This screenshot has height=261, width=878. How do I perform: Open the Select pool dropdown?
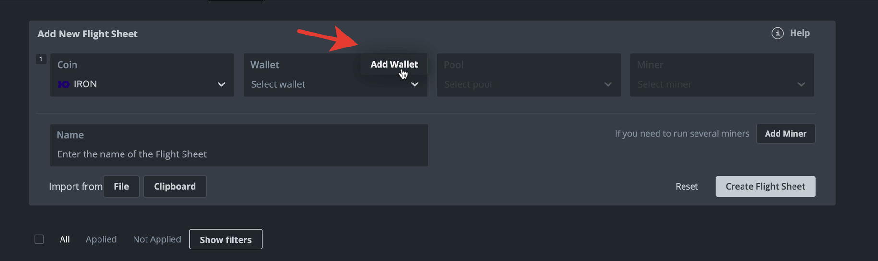(529, 75)
